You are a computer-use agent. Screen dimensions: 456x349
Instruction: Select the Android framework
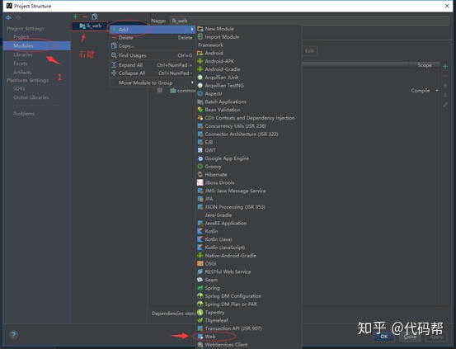249,53
